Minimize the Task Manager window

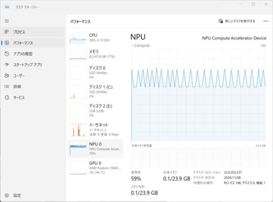241,4
